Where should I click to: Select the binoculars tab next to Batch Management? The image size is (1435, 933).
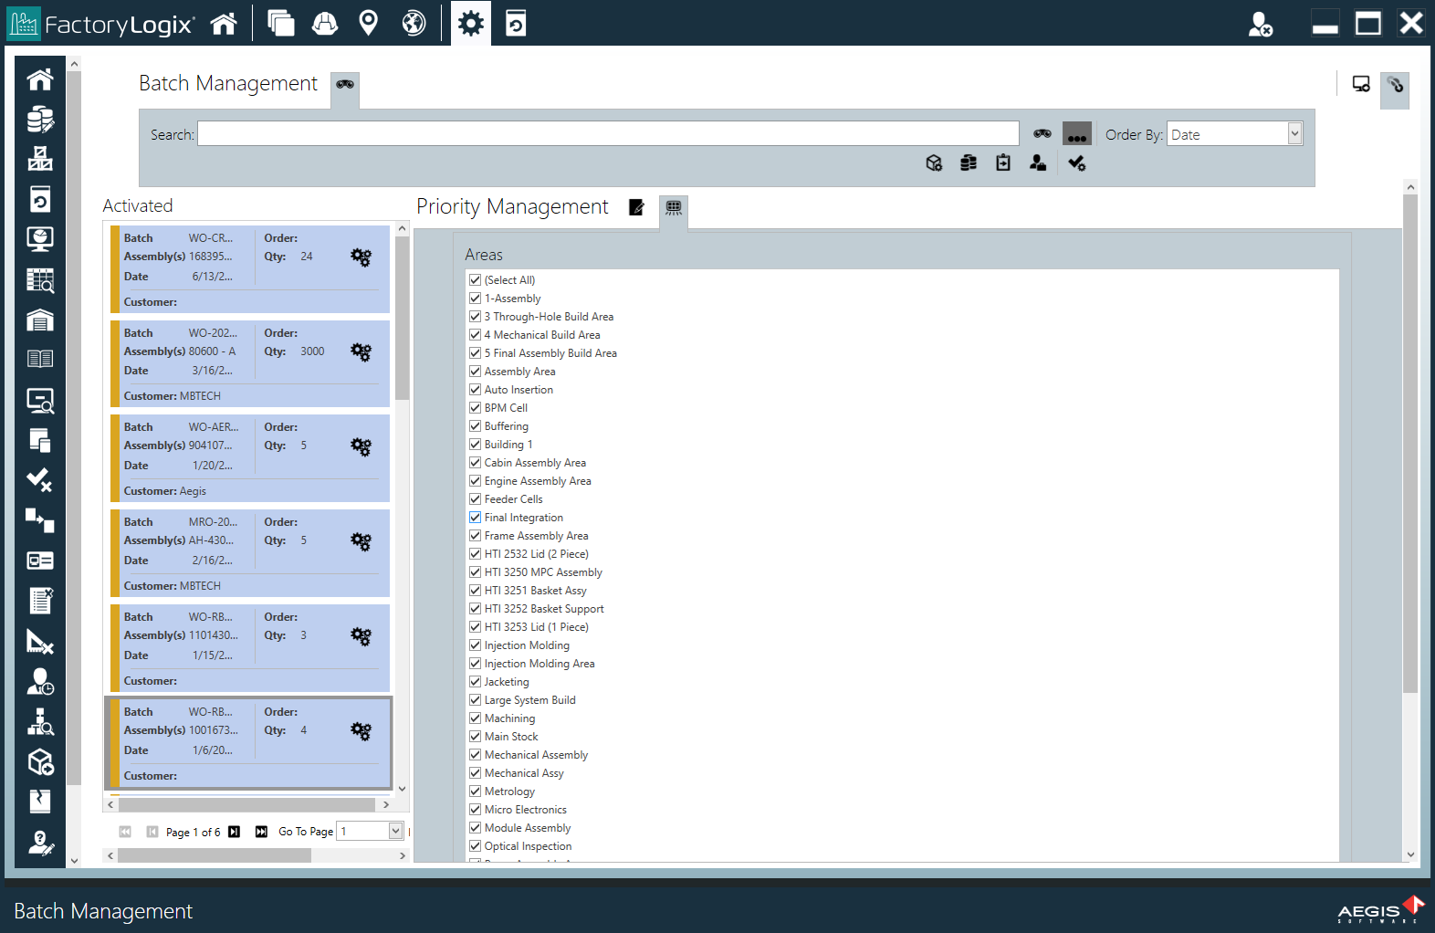pos(345,85)
